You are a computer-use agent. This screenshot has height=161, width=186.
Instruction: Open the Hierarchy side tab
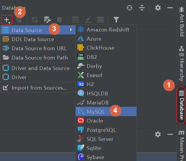point(182,64)
